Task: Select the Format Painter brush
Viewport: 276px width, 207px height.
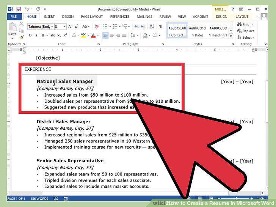Action: click(x=22, y=37)
